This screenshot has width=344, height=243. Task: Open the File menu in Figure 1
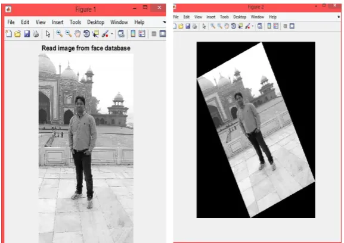(x=11, y=22)
